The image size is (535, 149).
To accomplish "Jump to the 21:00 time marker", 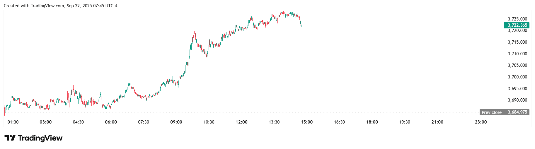I will (x=437, y=122).
